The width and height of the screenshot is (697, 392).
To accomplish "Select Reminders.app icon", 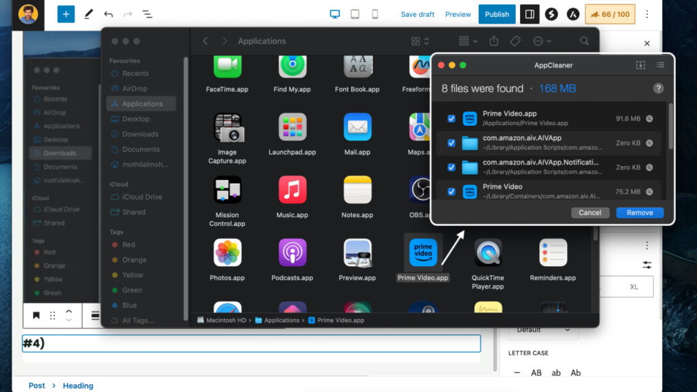I will pyautogui.click(x=553, y=252).
